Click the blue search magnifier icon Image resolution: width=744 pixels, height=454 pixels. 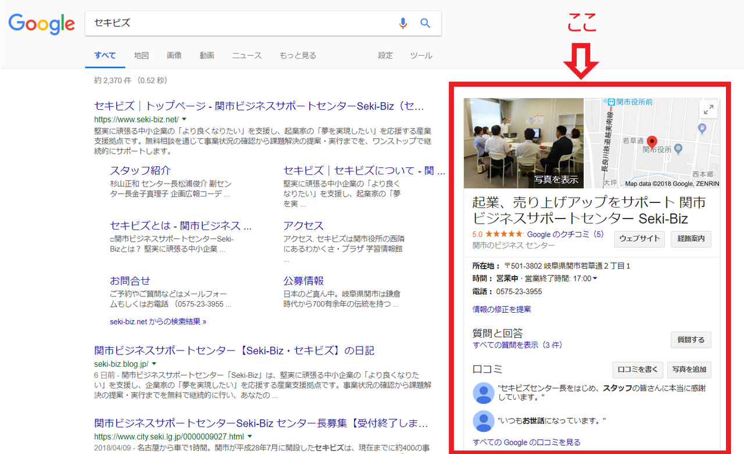[x=425, y=23]
